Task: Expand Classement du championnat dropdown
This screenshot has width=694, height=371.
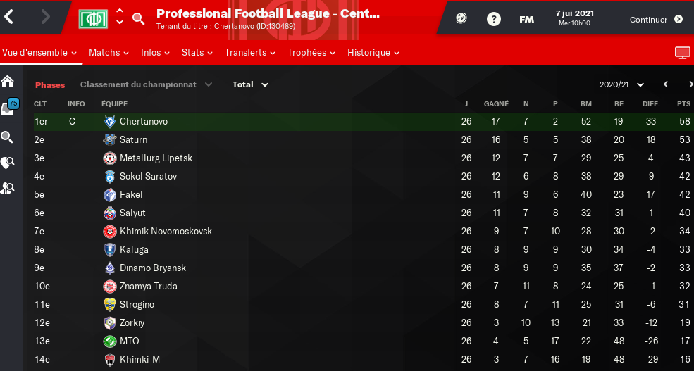Action: [146, 84]
